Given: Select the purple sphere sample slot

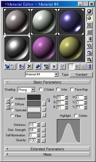Looking at the screenshot, I should click(x=44, y=48).
